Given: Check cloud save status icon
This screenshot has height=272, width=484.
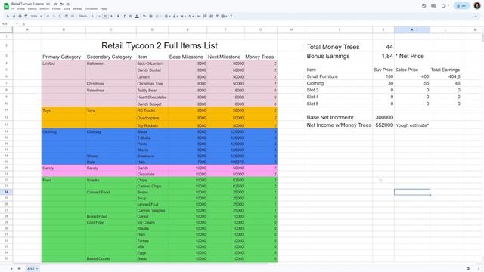Looking at the screenshot, I should point(67,5).
